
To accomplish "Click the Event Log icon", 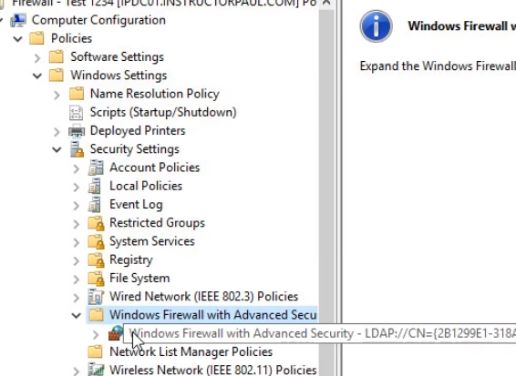I will point(95,205).
